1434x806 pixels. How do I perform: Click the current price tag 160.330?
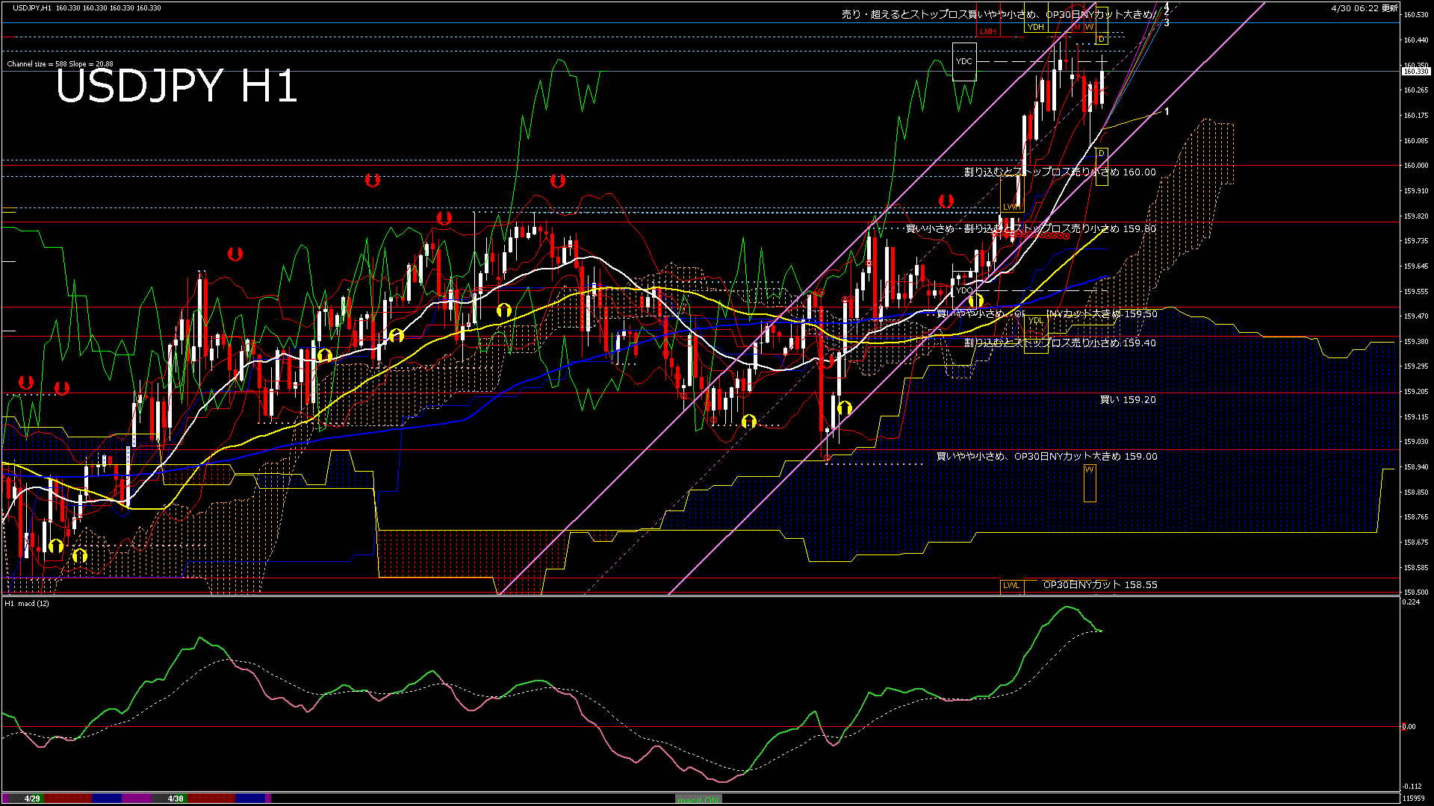coord(1416,72)
